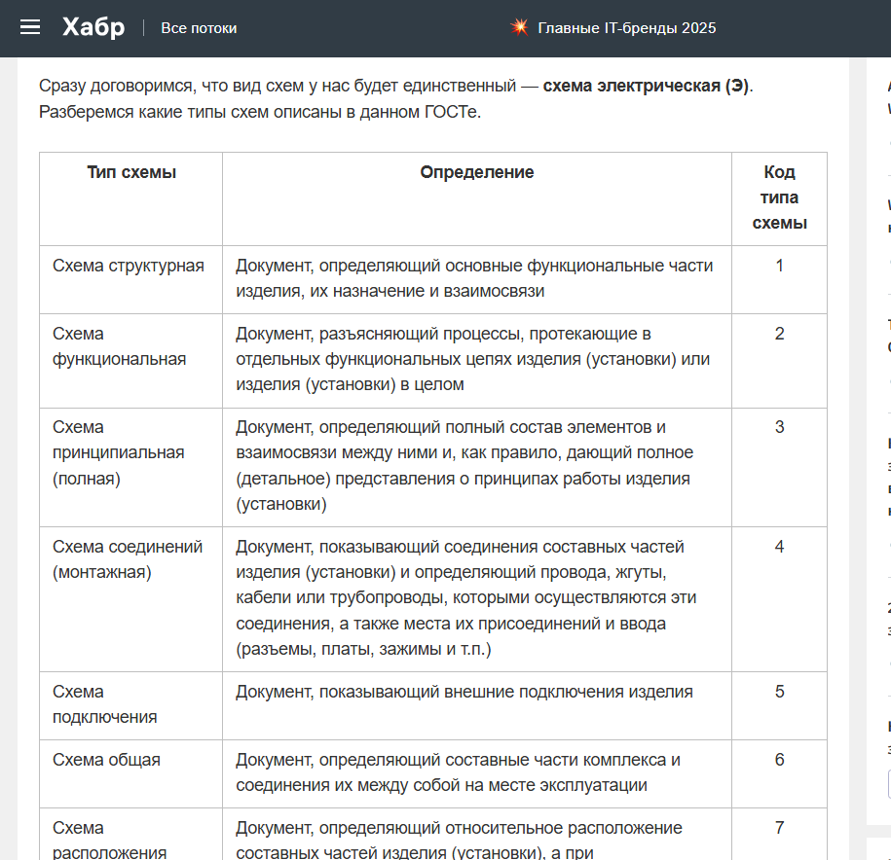
Task: Open the Все потоки menu
Action: 199,28
